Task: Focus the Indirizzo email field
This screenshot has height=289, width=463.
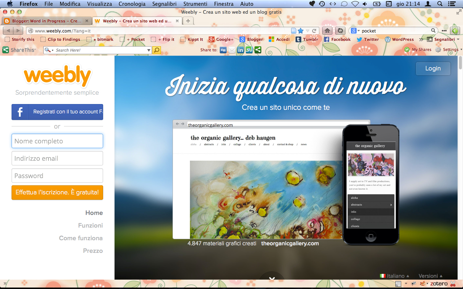Action: (57, 158)
